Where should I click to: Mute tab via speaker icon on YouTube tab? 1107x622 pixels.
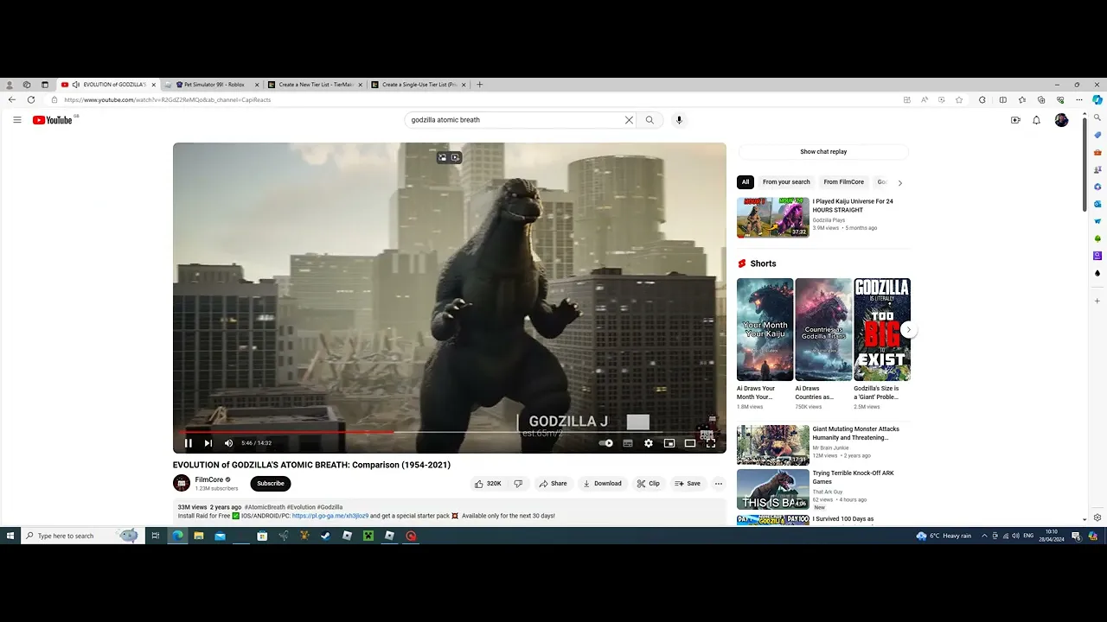click(x=76, y=85)
